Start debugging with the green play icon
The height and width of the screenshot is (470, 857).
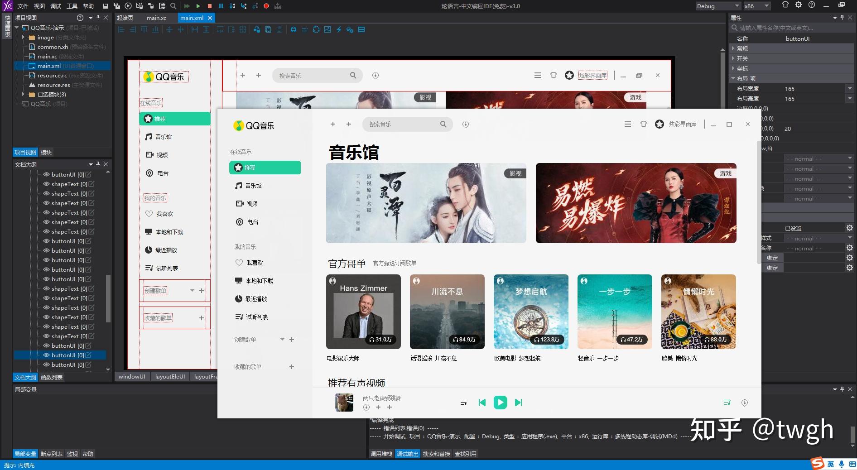tap(198, 6)
